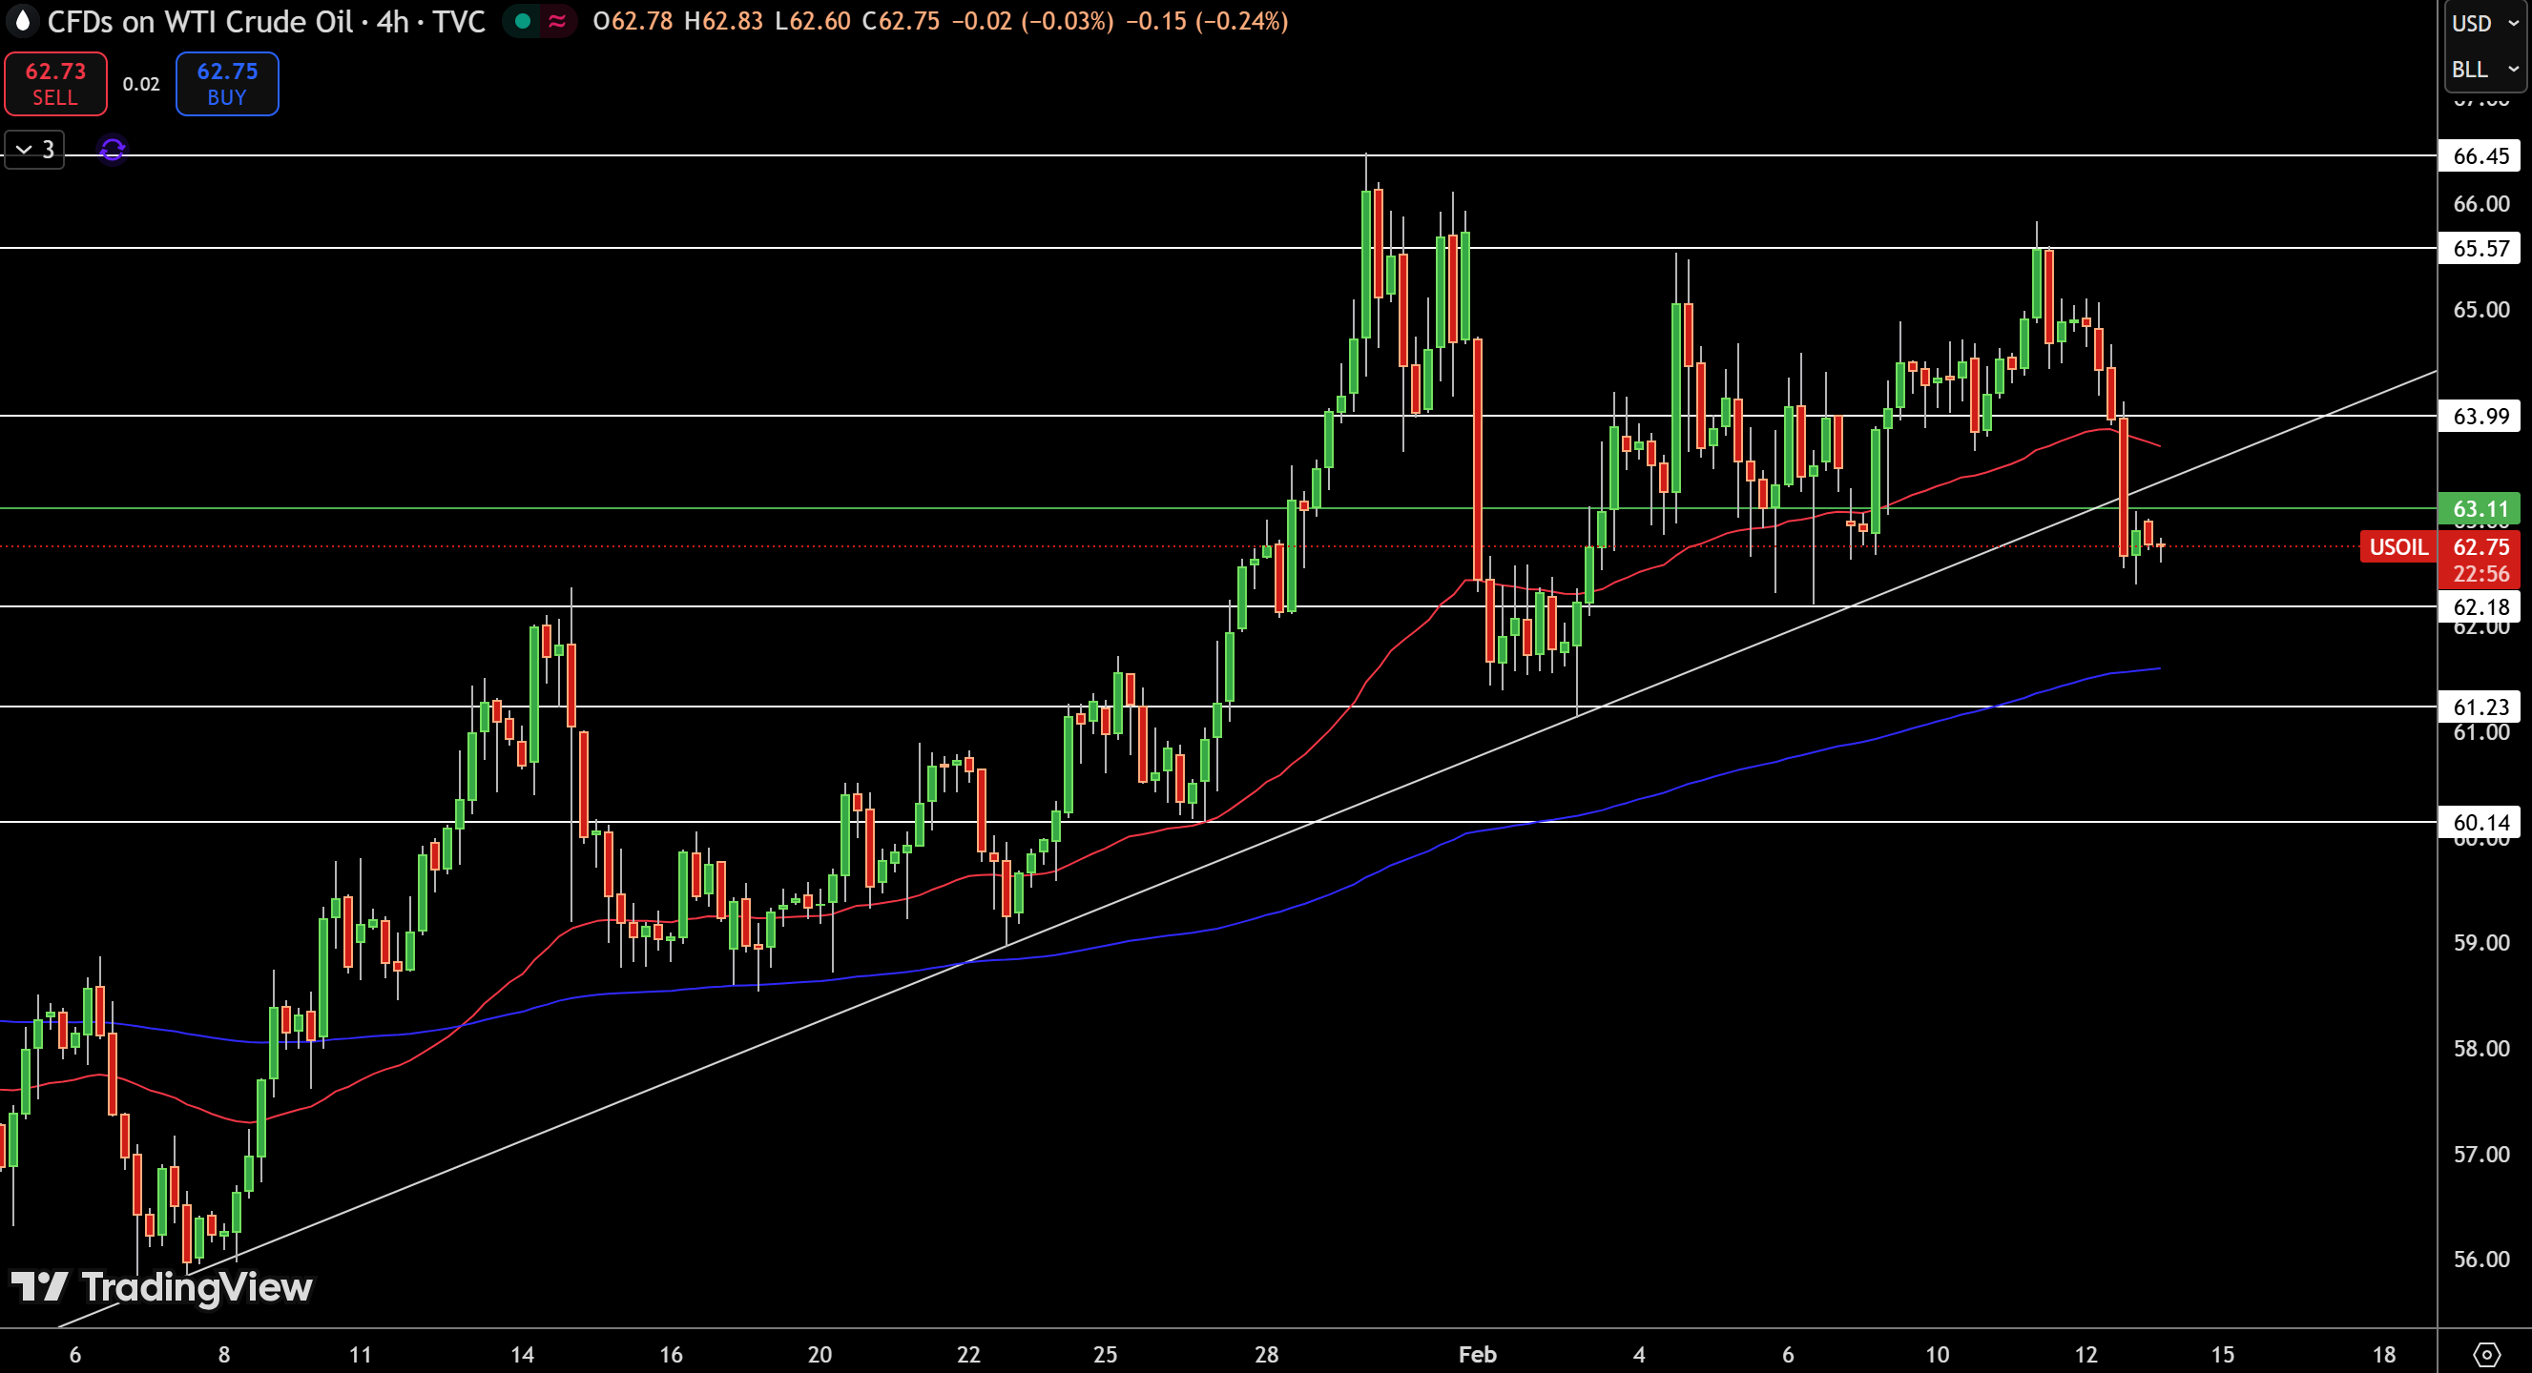Viewport: 2532px width, 1373px height.
Task: Click the TradingView logo
Action: [161, 1286]
